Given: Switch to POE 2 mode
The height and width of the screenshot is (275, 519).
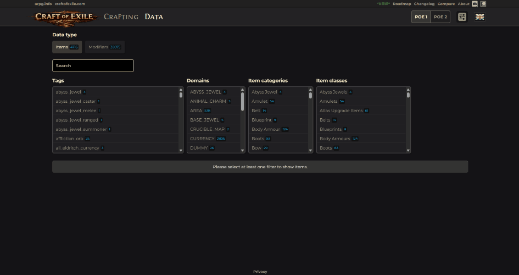Looking at the screenshot, I should 440,17.
